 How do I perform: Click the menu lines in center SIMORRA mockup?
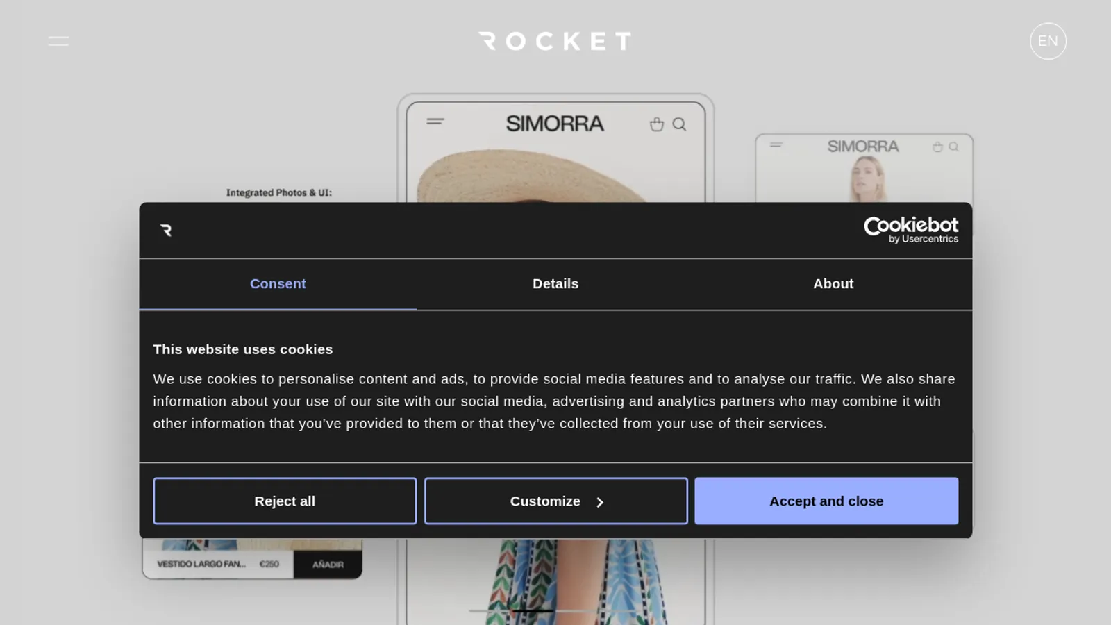pyautogui.click(x=435, y=122)
